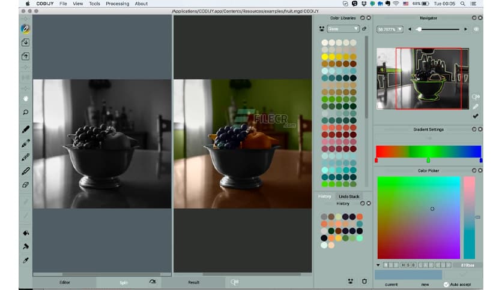Image resolution: width=502 pixels, height=290 pixels.
Task: Click the green middle gradient stop
Action: click(428, 160)
